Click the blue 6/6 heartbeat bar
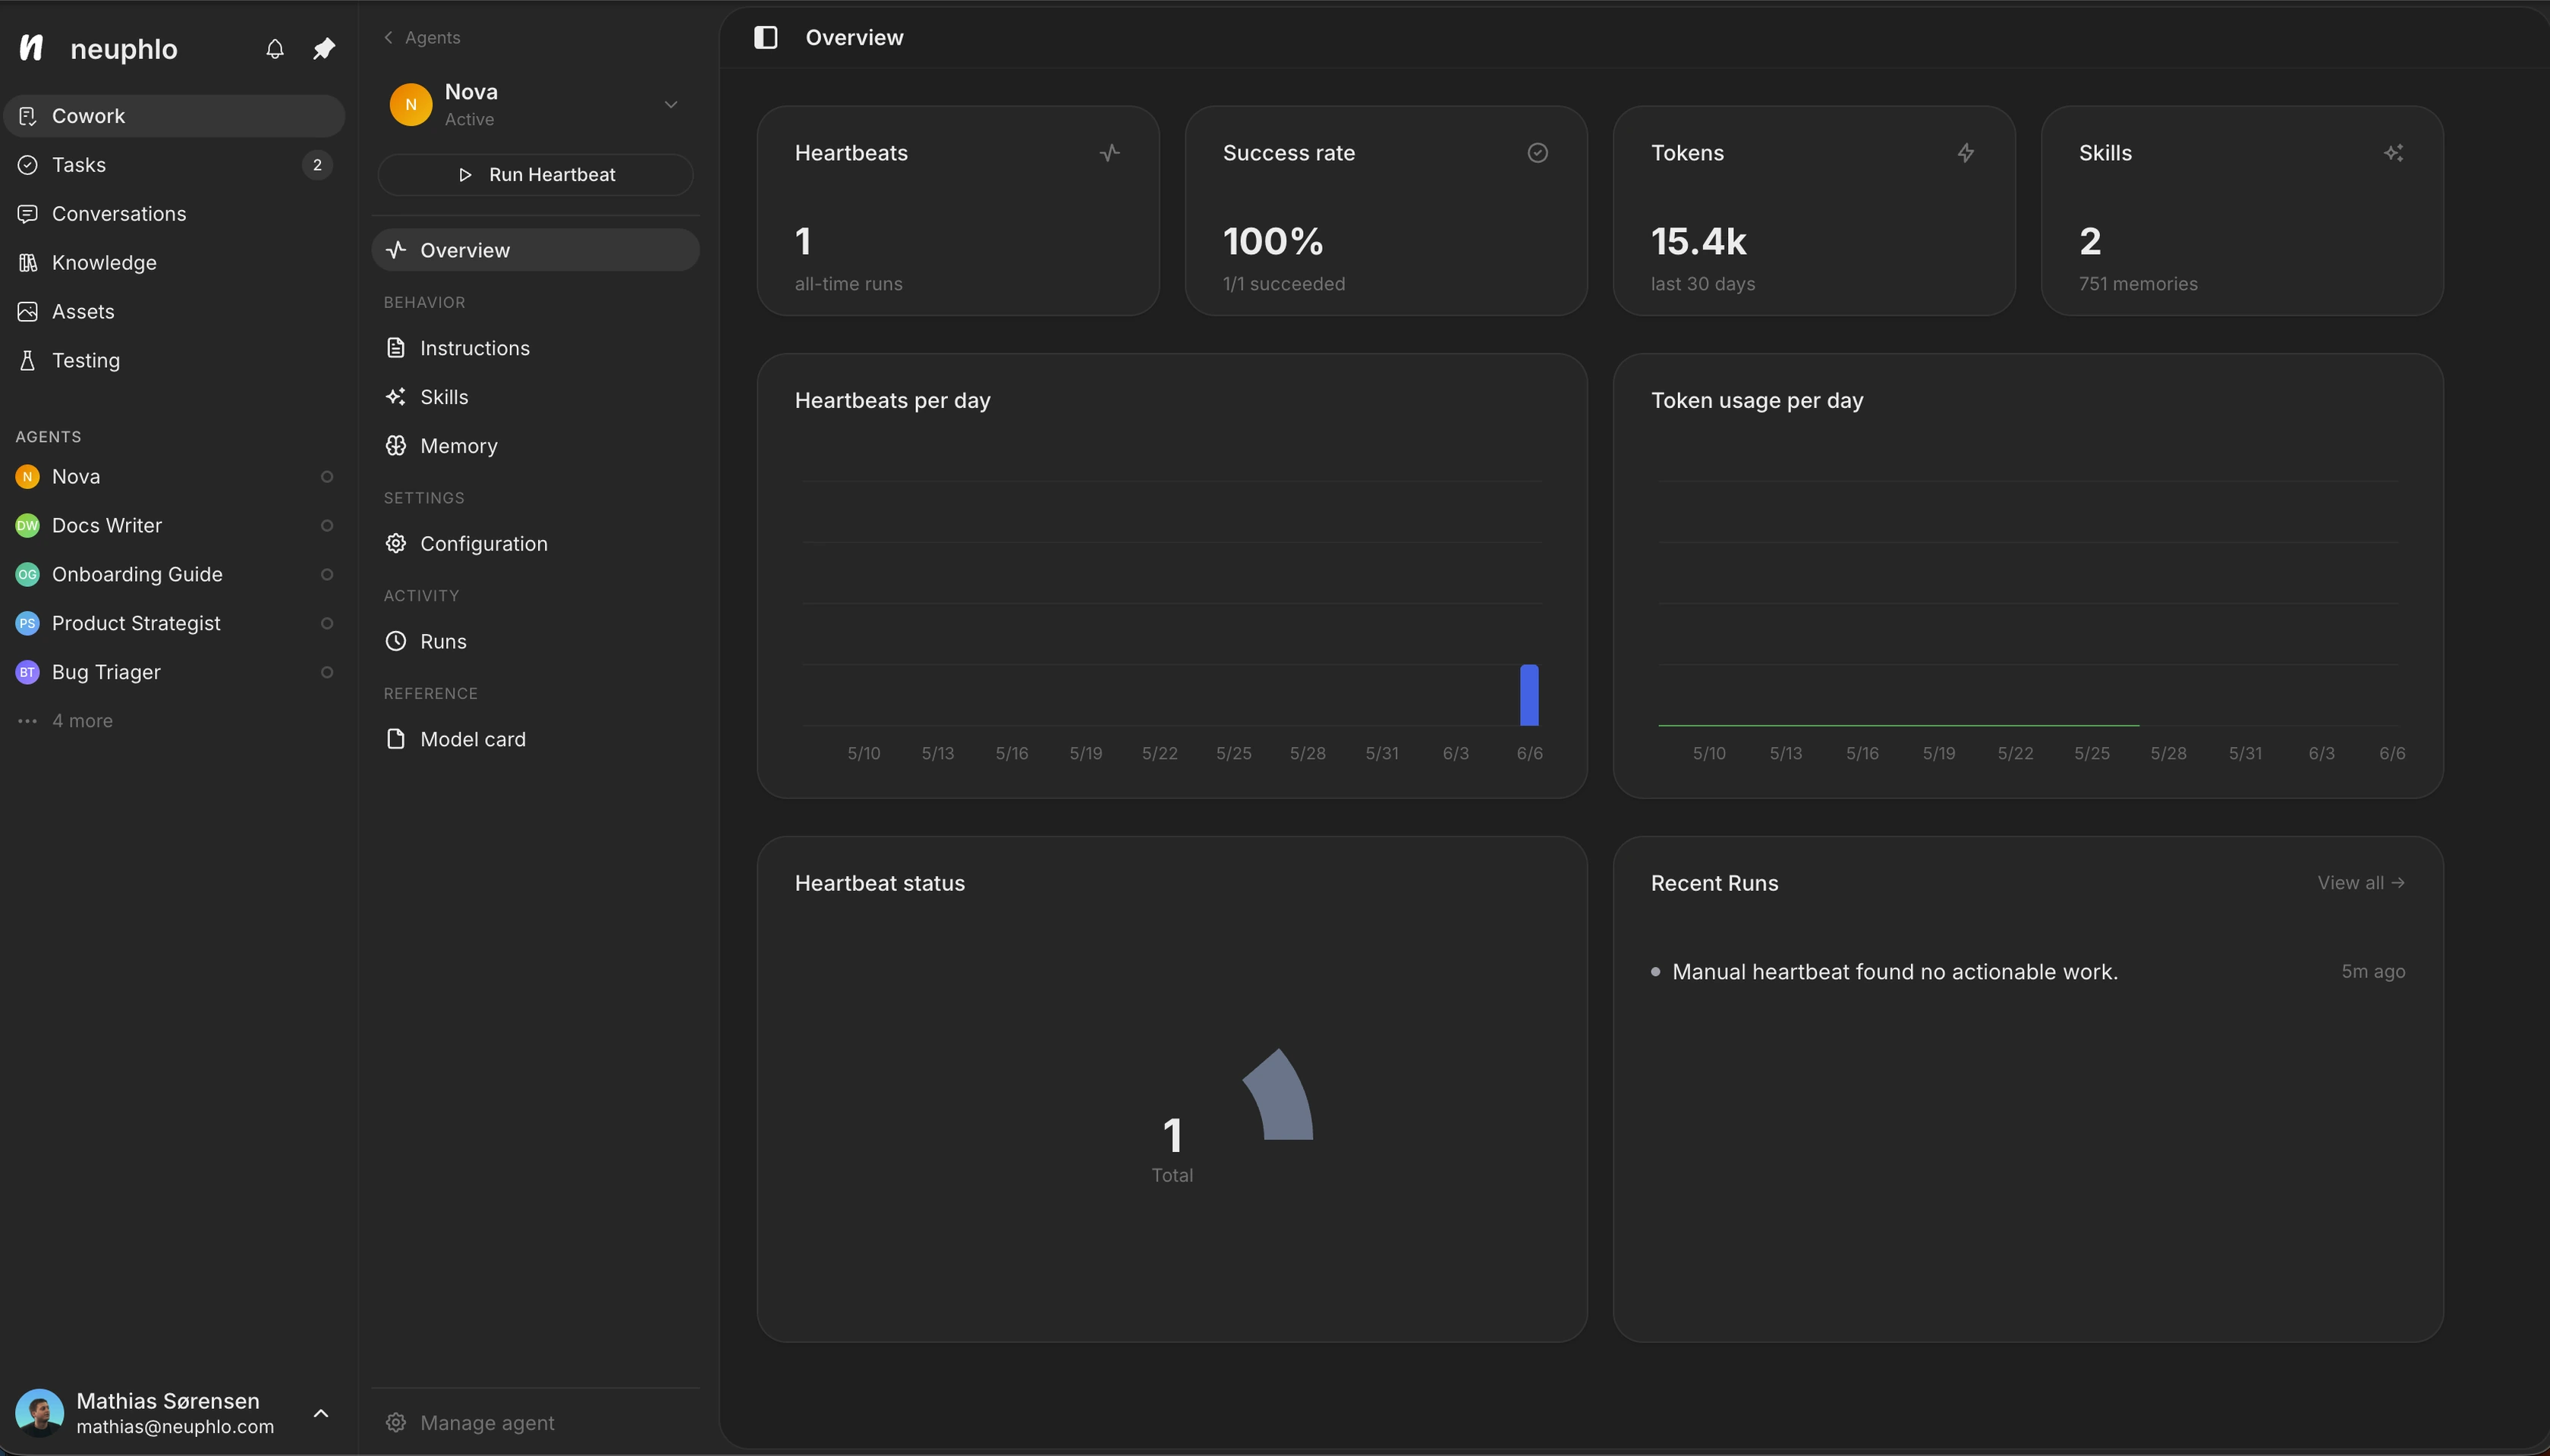Image resolution: width=2550 pixels, height=1456 pixels. pos(1529,695)
